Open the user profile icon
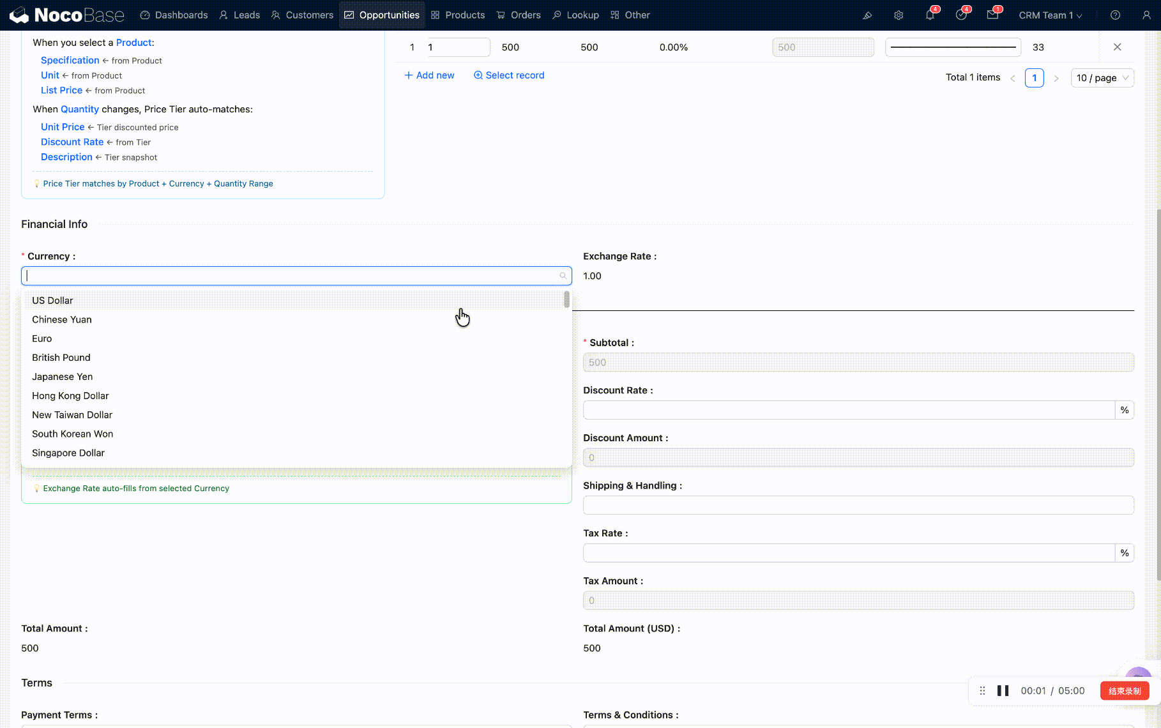The image size is (1161, 728). (x=1146, y=15)
